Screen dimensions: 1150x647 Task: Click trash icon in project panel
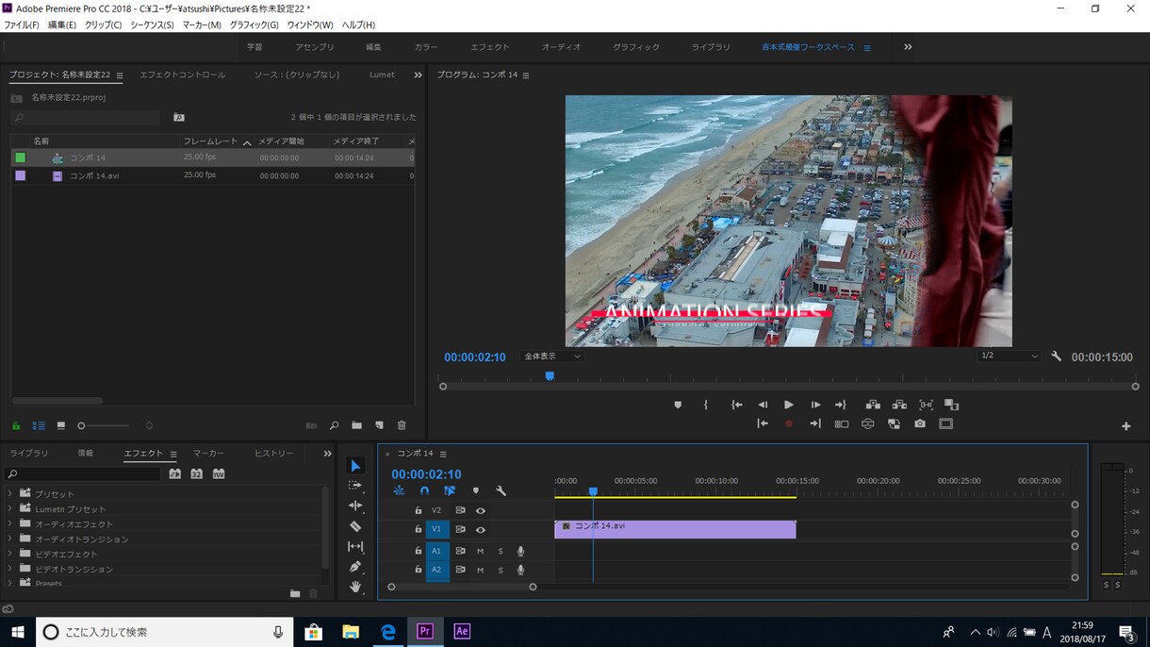(402, 426)
